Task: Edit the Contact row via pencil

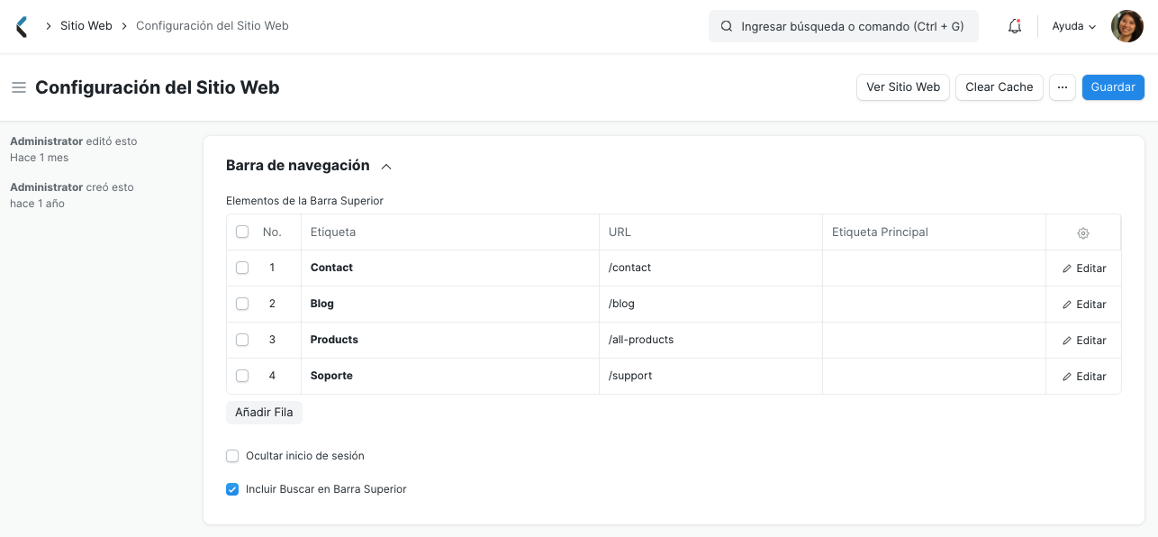Action: [x=1084, y=268]
